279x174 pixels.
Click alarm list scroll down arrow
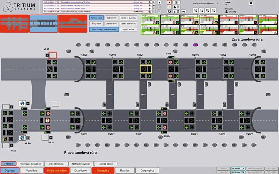pos(154,8)
